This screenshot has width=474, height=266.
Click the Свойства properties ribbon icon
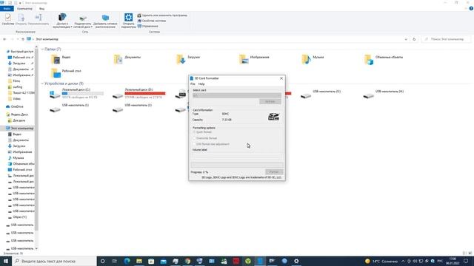(8, 19)
